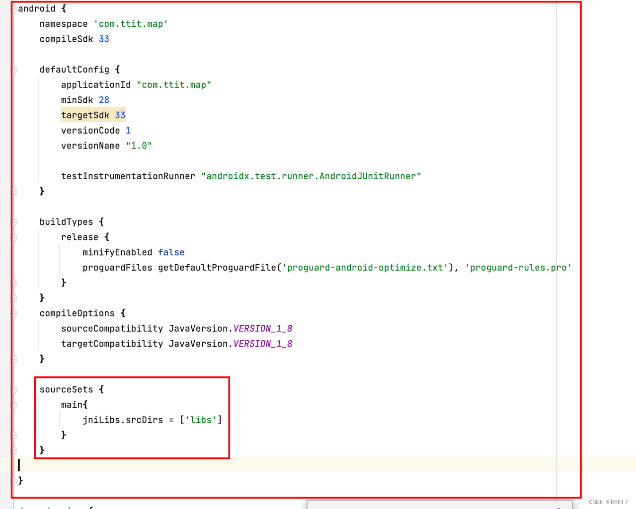Image resolution: width=636 pixels, height=509 pixels.
Task: Collapse the release block fold marker
Action: [x=14, y=238]
